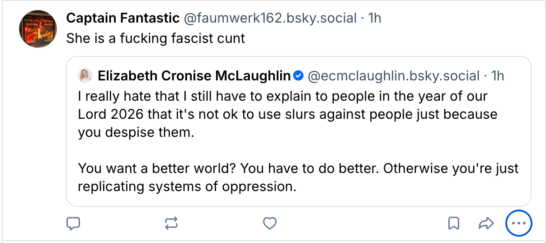546x243 pixels.
Task: Open the Captain Fantastic display name link
Action: (x=122, y=18)
